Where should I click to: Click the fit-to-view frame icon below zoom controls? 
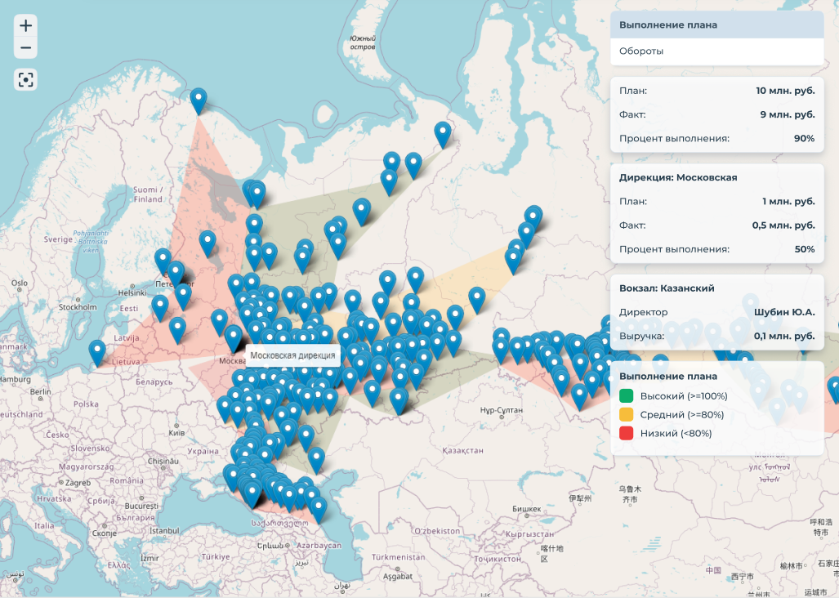coord(25,80)
